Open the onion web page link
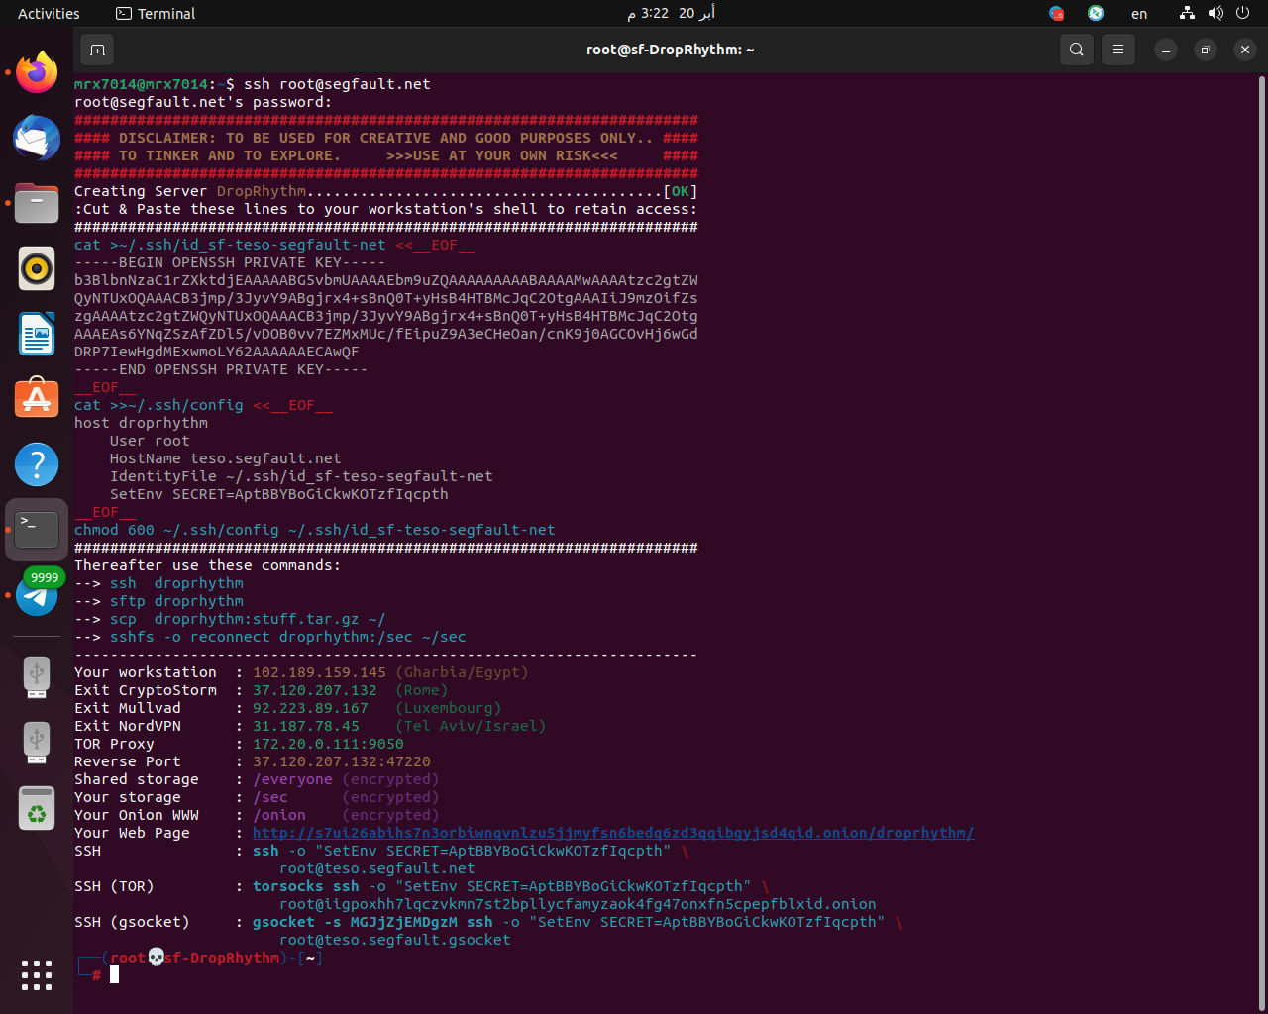This screenshot has height=1014, width=1268. [613, 833]
